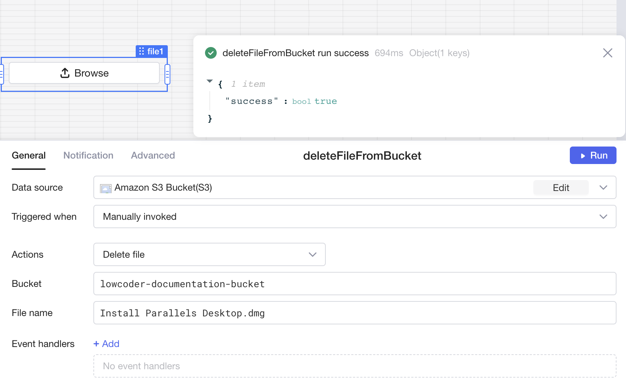Collapse the JSON result object triangle
The image size is (626, 390).
click(x=209, y=81)
